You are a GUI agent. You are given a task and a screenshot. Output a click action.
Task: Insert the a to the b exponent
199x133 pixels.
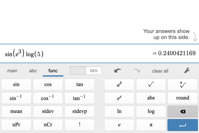pyautogui.click(x=119, y=85)
